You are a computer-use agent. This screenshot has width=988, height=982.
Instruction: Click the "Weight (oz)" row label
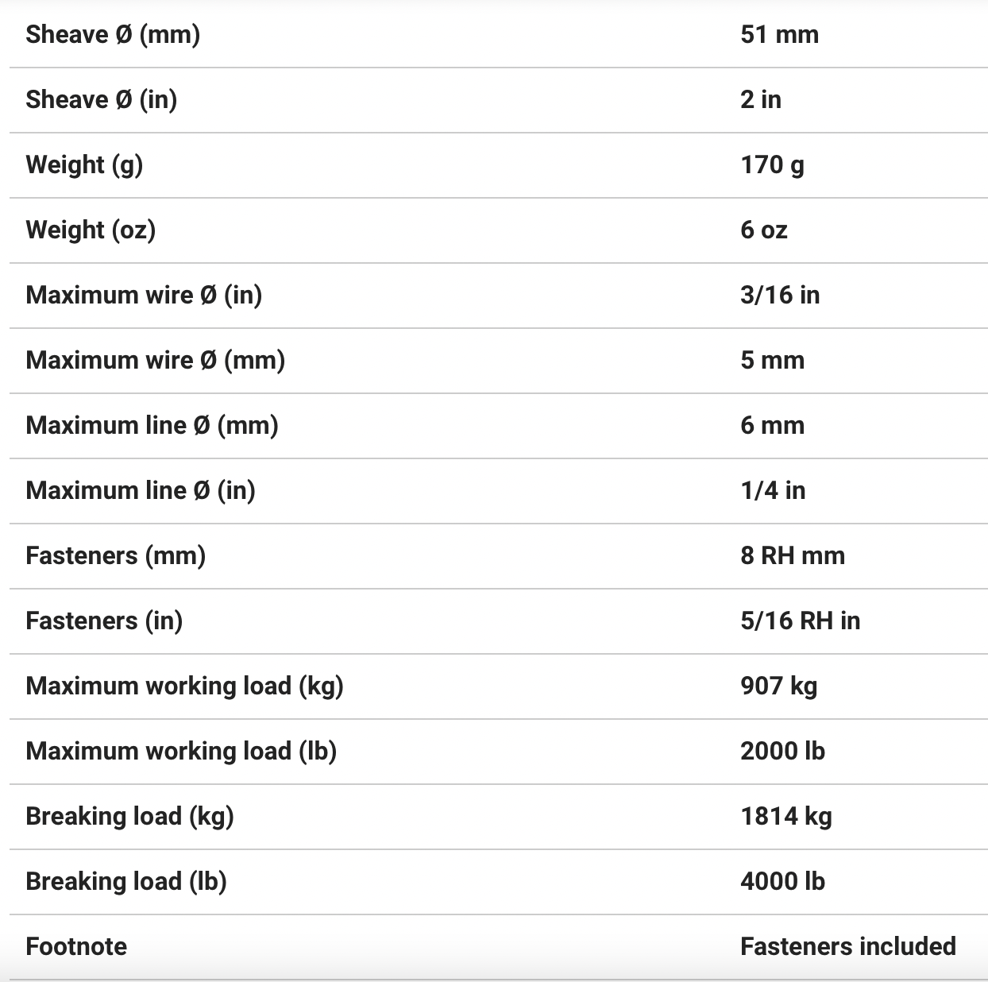point(91,230)
